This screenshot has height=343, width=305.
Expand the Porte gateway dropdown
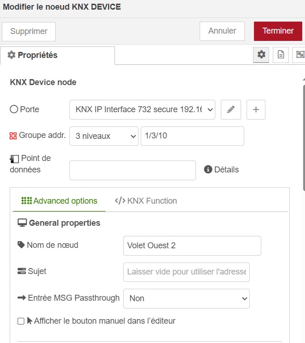click(142, 109)
